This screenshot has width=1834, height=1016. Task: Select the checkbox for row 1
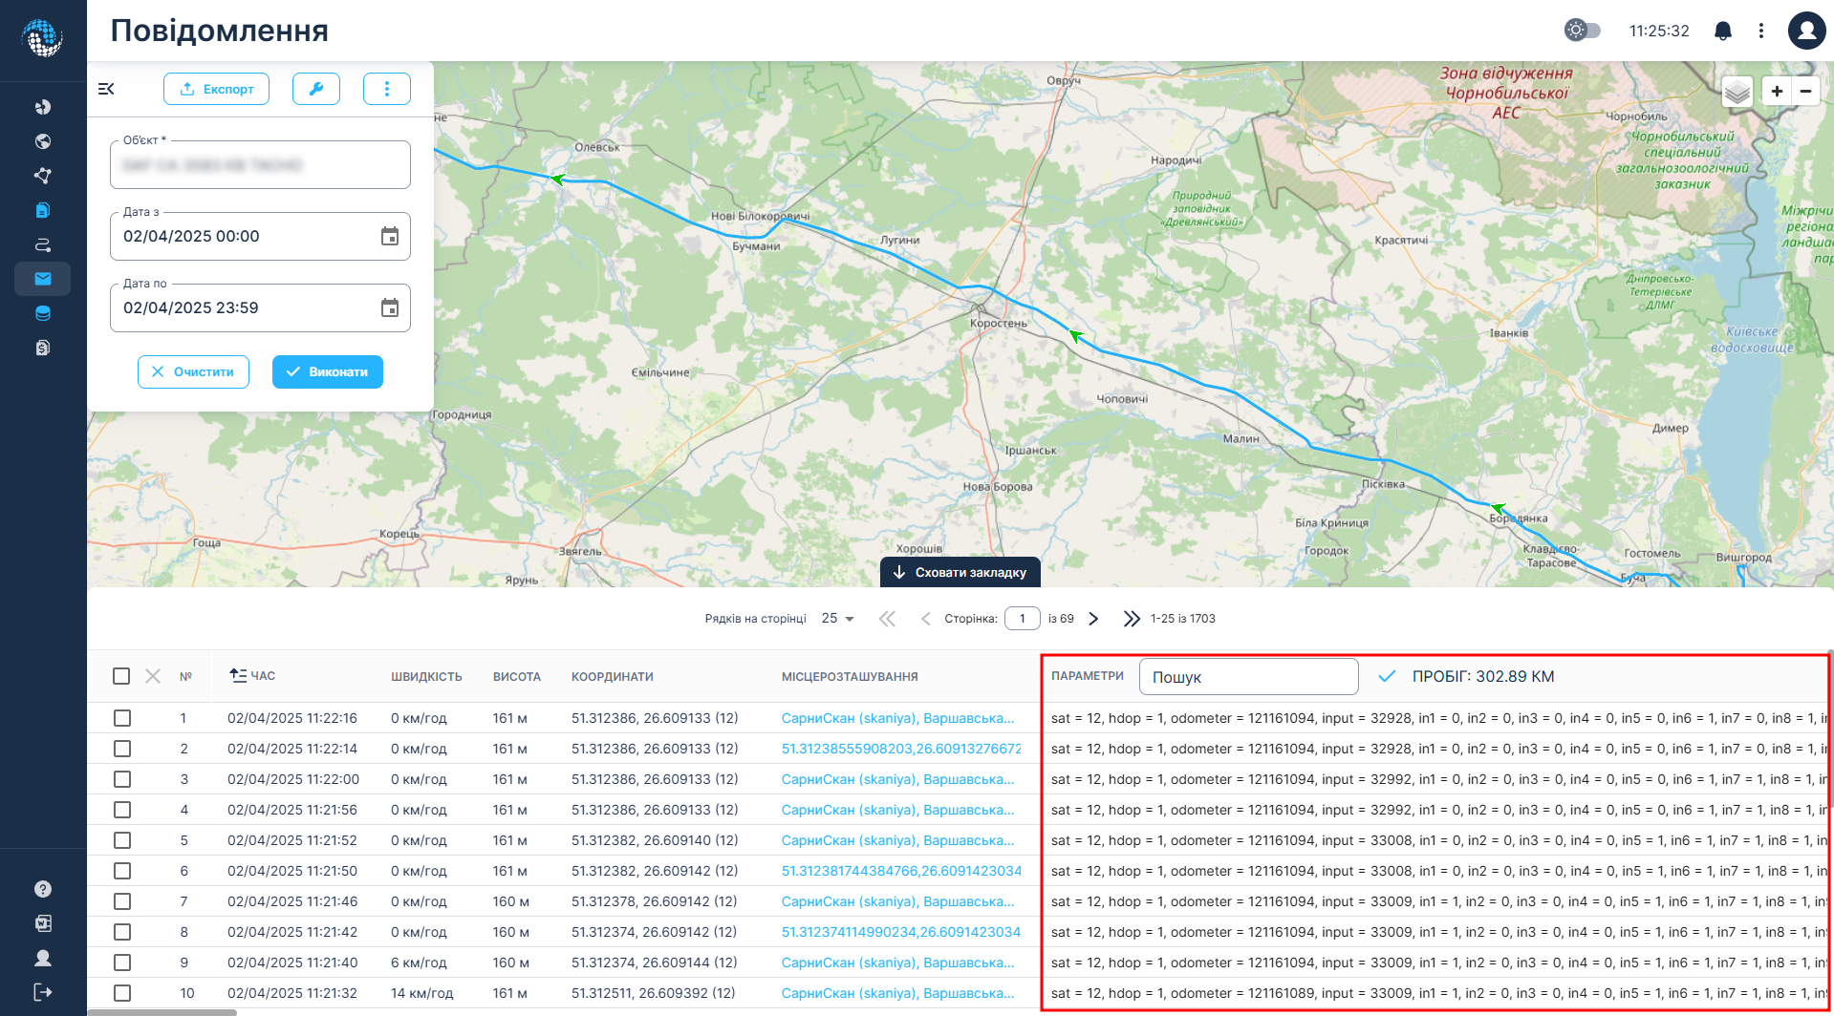point(122,718)
